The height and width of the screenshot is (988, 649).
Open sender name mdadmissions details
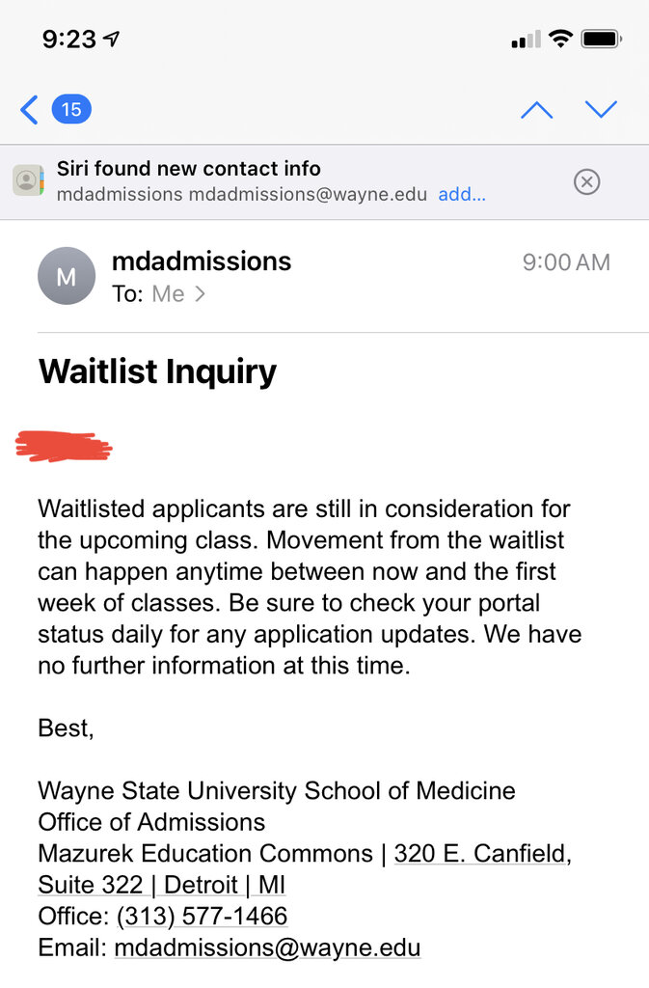pos(201,261)
